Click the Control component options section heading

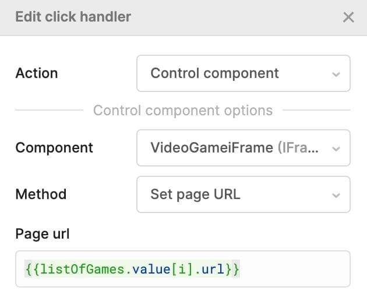[182, 110]
